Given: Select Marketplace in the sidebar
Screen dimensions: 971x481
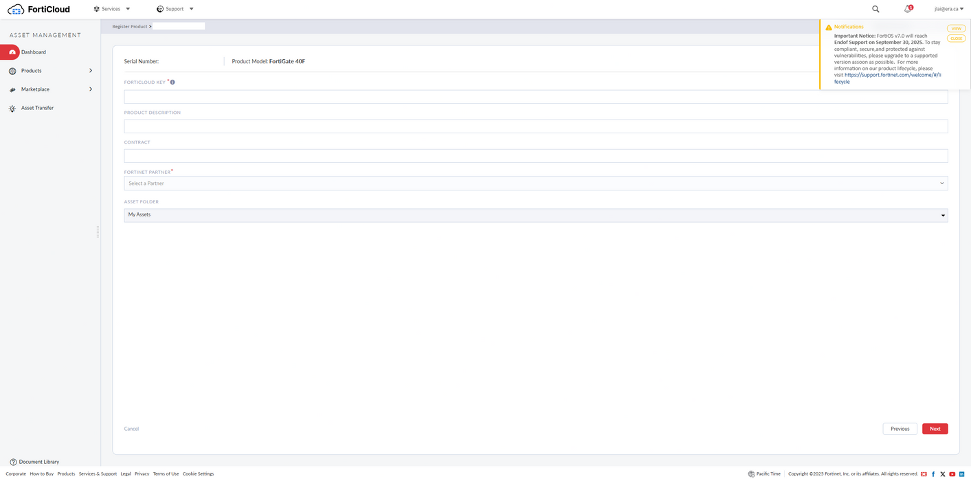Looking at the screenshot, I should [x=35, y=89].
